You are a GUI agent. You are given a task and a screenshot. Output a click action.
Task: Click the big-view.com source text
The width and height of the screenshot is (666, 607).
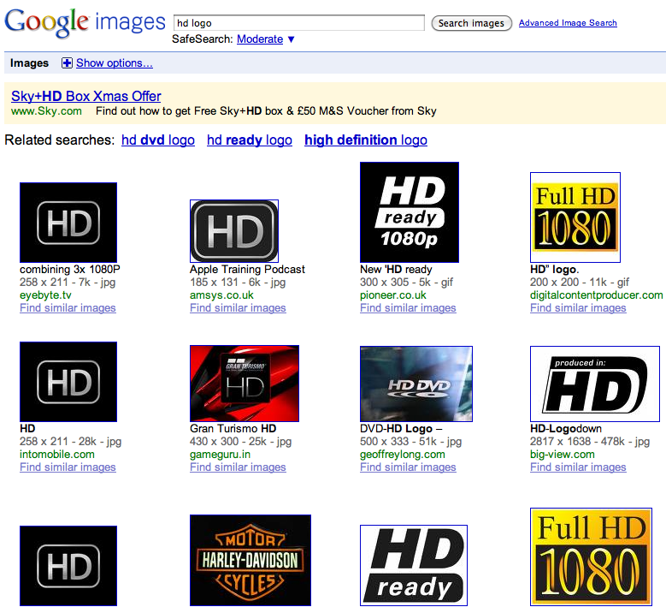click(563, 455)
